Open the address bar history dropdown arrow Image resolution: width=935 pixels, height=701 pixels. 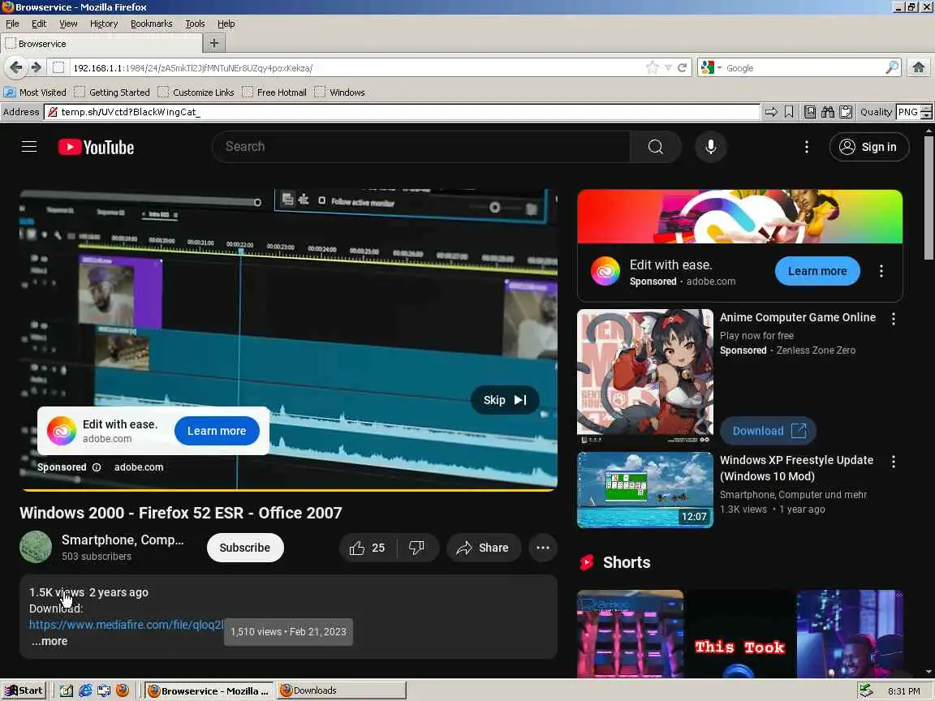tap(668, 68)
